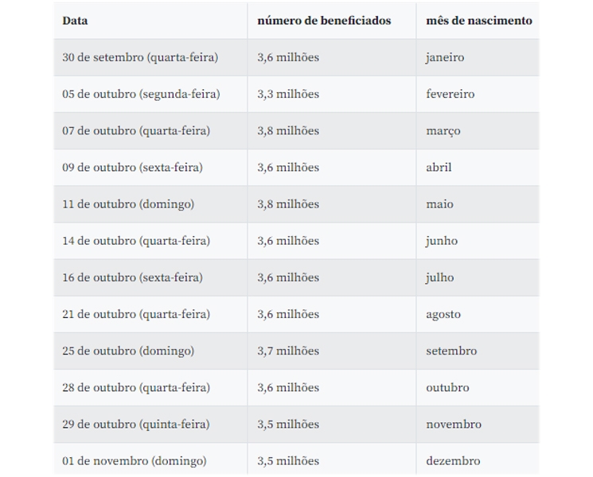Click the "Data" column header
Viewport: 593px width, 477px height.
150,21
